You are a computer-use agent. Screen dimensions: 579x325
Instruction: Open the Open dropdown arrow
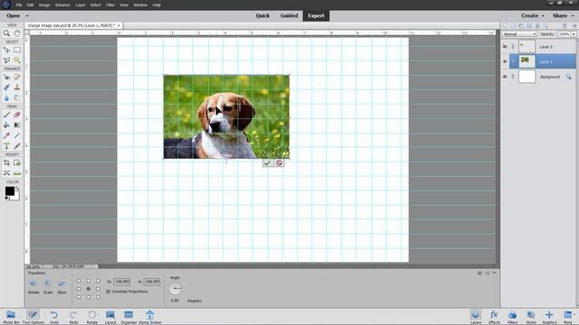click(x=27, y=16)
